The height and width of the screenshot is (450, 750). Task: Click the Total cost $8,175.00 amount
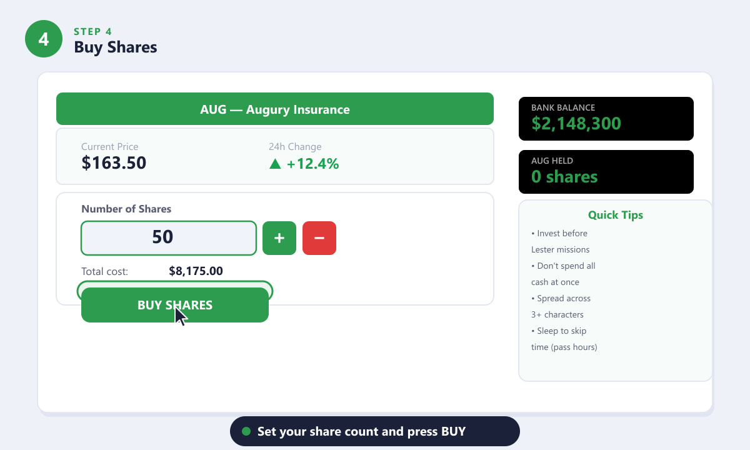(196, 271)
